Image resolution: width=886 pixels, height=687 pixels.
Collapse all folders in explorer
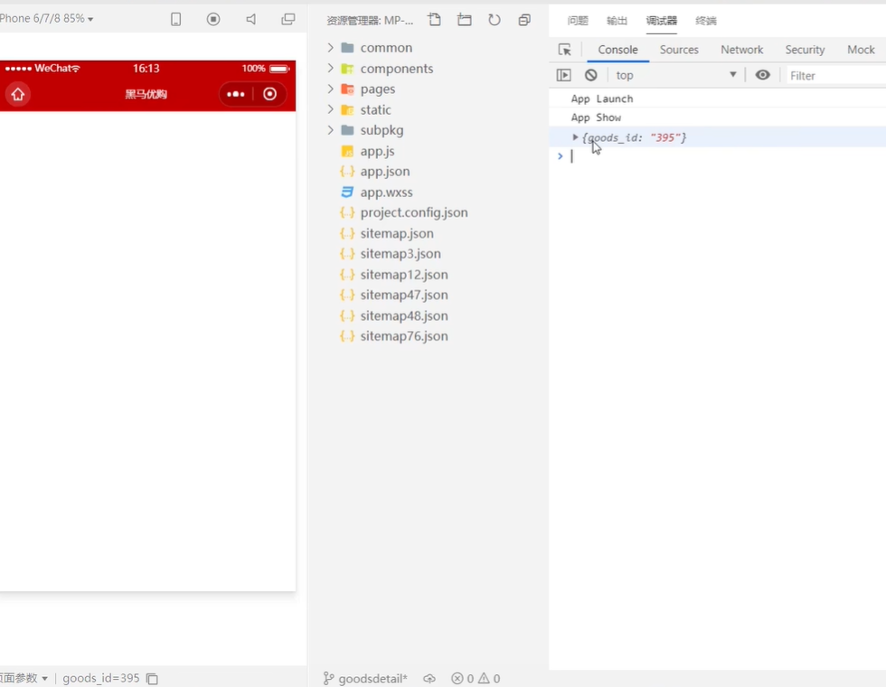pyautogui.click(x=524, y=20)
